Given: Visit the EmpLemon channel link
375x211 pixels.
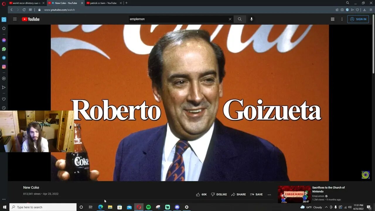Looking at the screenshot, I should click(318, 196).
